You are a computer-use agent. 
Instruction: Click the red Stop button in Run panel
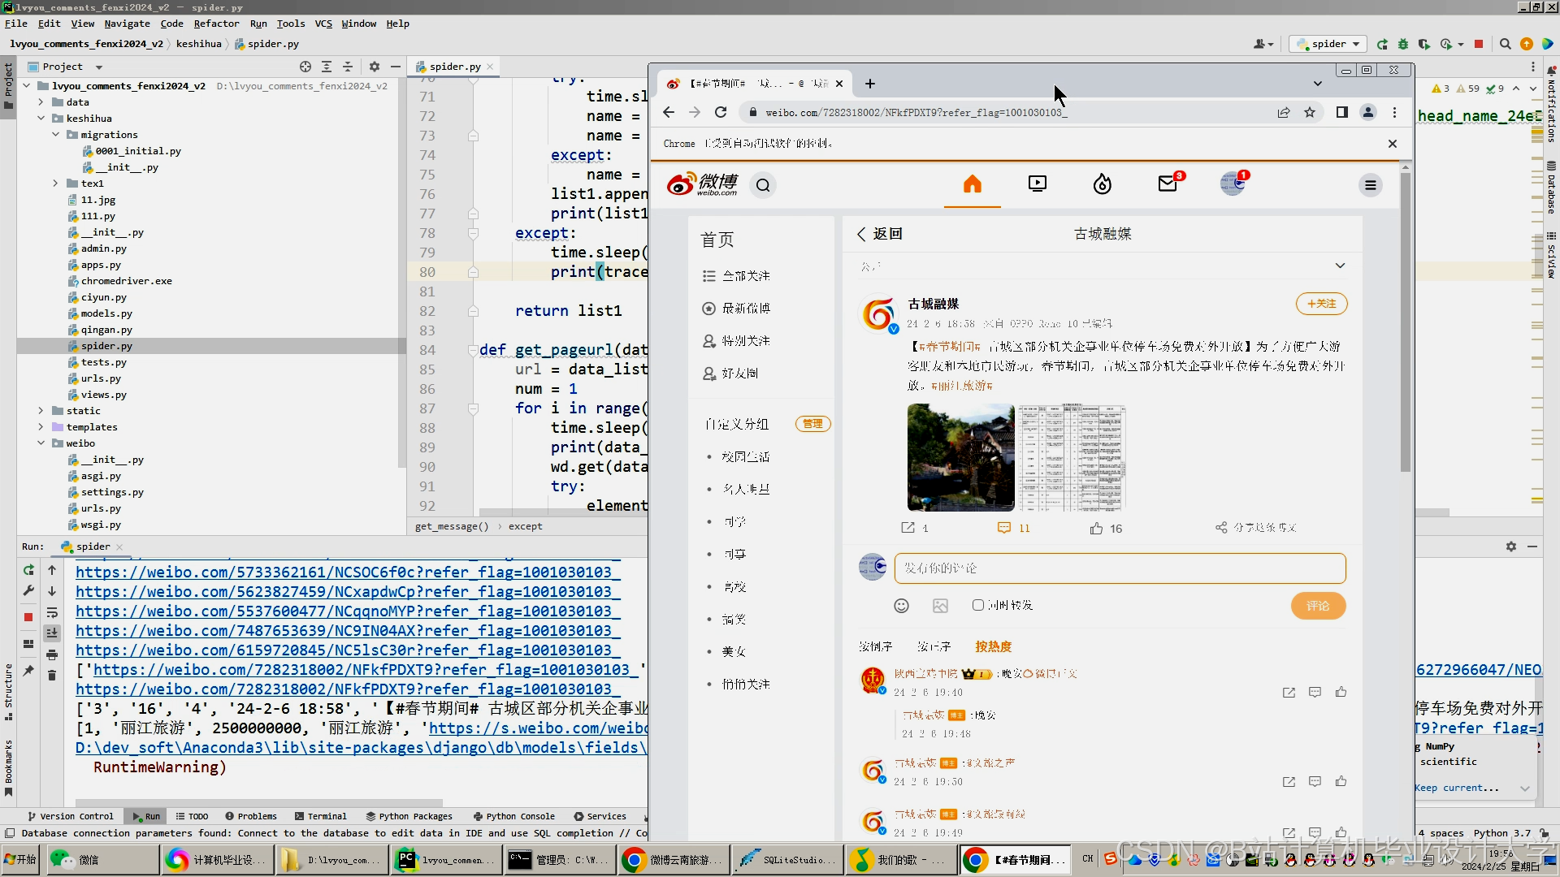(x=28, y=617)
